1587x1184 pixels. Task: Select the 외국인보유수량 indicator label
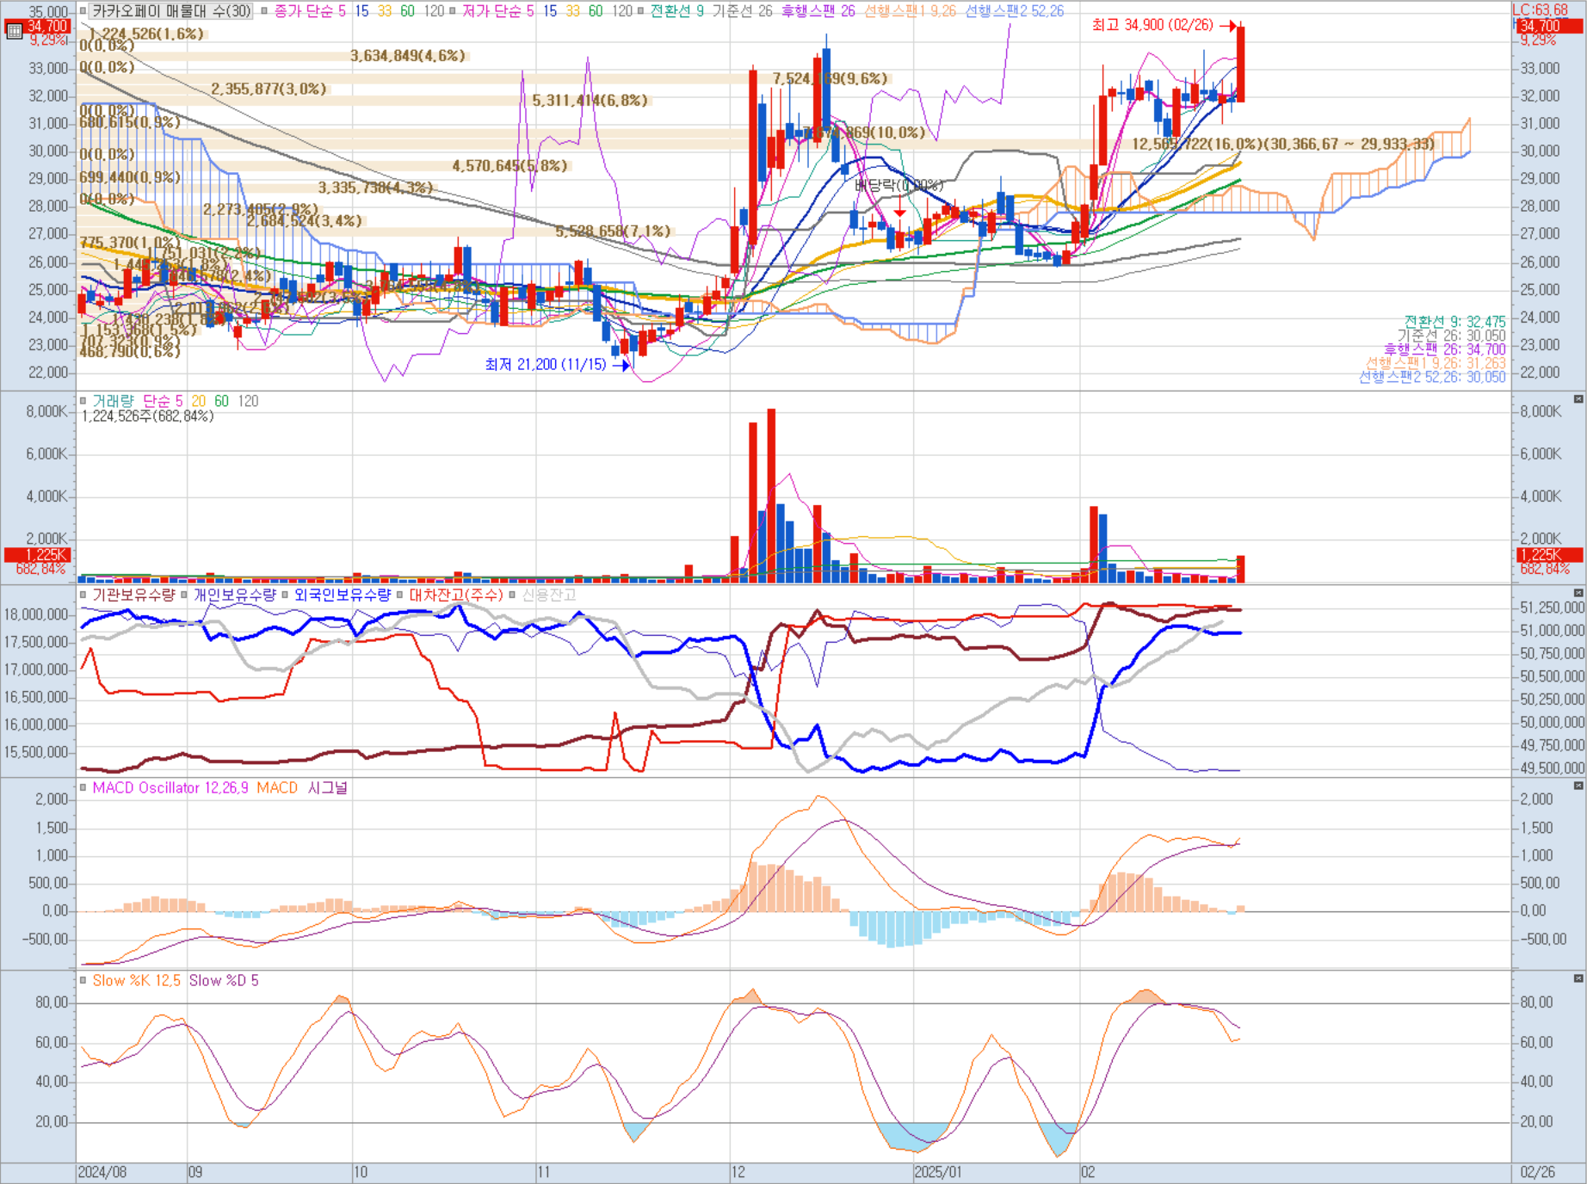pyautogui.click(x=342, y=595)
